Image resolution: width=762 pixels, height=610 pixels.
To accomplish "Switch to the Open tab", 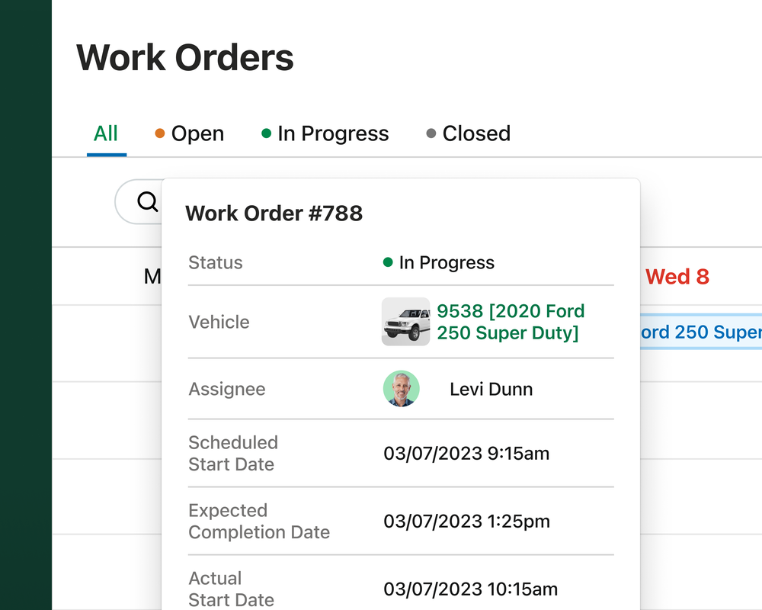I will pyautogui.click(x=190, y=133).
